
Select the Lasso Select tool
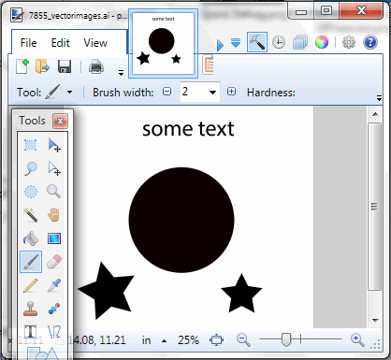[31, 168]
